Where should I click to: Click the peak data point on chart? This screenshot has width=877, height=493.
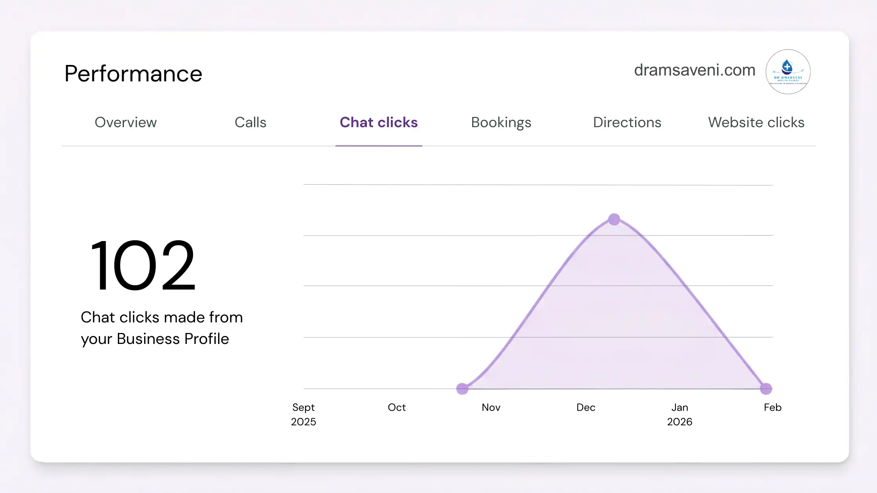[x=614, y=220]
